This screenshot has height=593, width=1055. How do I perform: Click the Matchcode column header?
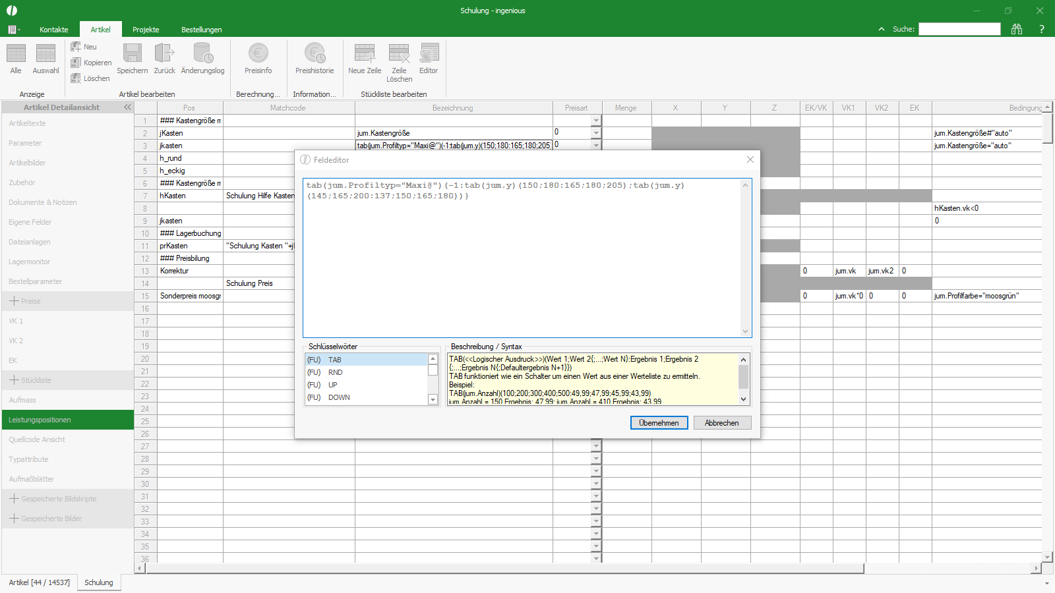point(288,108)
